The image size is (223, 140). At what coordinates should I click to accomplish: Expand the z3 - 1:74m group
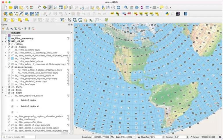(x=3, y=90)
